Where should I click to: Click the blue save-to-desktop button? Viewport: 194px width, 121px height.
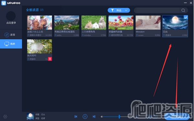click(177, 116)
